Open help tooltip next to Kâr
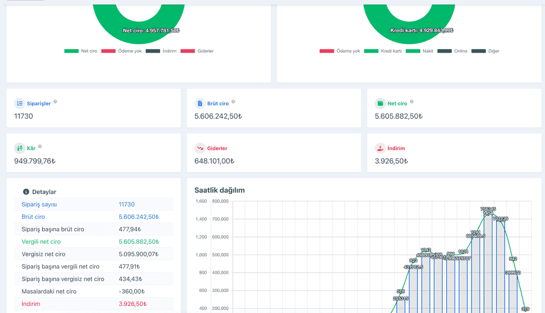This screenshot has width=545, height=313. [x=40, y=146]
